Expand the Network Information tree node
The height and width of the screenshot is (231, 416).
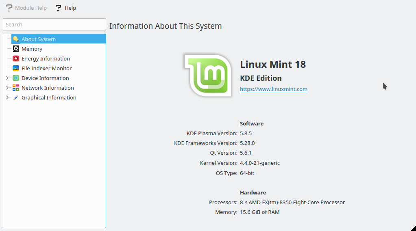click(x=7, y=88)
